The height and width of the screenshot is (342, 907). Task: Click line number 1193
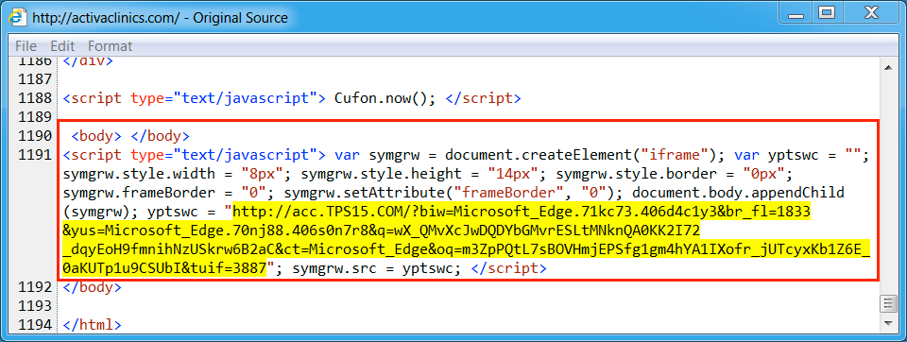36,306
